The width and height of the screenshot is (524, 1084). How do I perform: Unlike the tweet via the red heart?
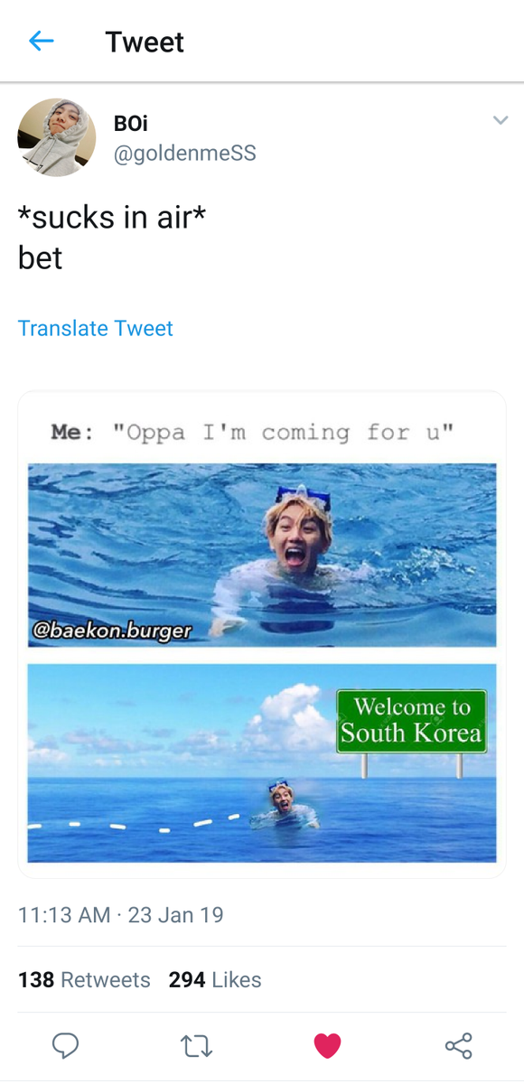(327, 1046)
